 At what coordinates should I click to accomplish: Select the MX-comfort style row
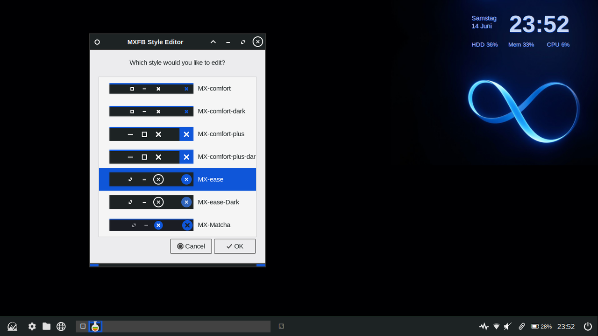(x=178, y=88)
